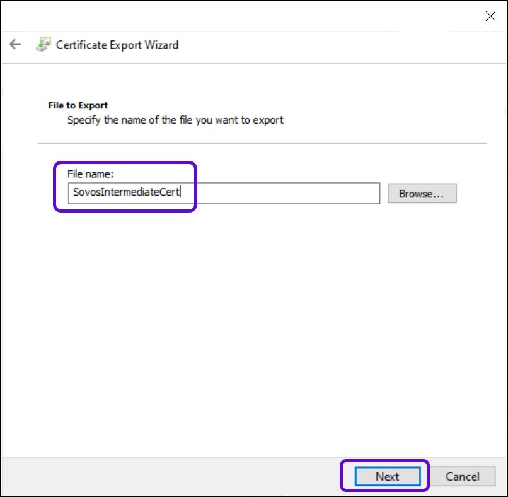Viewport: 508px width, 497px height.
Task: Click the blank title bar area left of the close button
Action: click(x=252, y=16)
